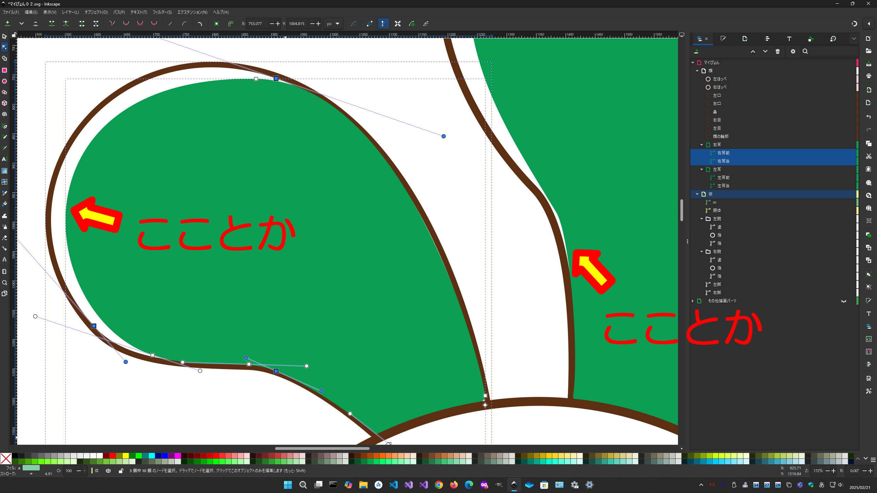This screenshot has height=493, width=877.
Task: Select the Text tool in toolbox
Action: click(x=4, y=159)
